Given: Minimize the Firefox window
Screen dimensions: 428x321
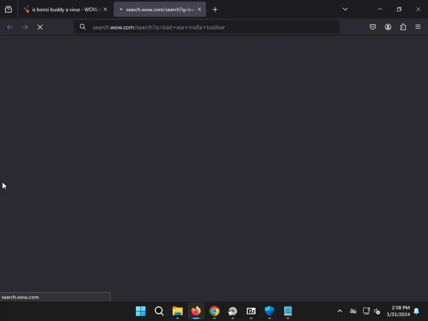Looking at the screenshot, I should point(380,9).
